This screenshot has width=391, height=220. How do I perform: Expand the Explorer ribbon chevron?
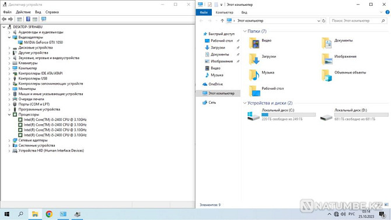click(381, 12)
